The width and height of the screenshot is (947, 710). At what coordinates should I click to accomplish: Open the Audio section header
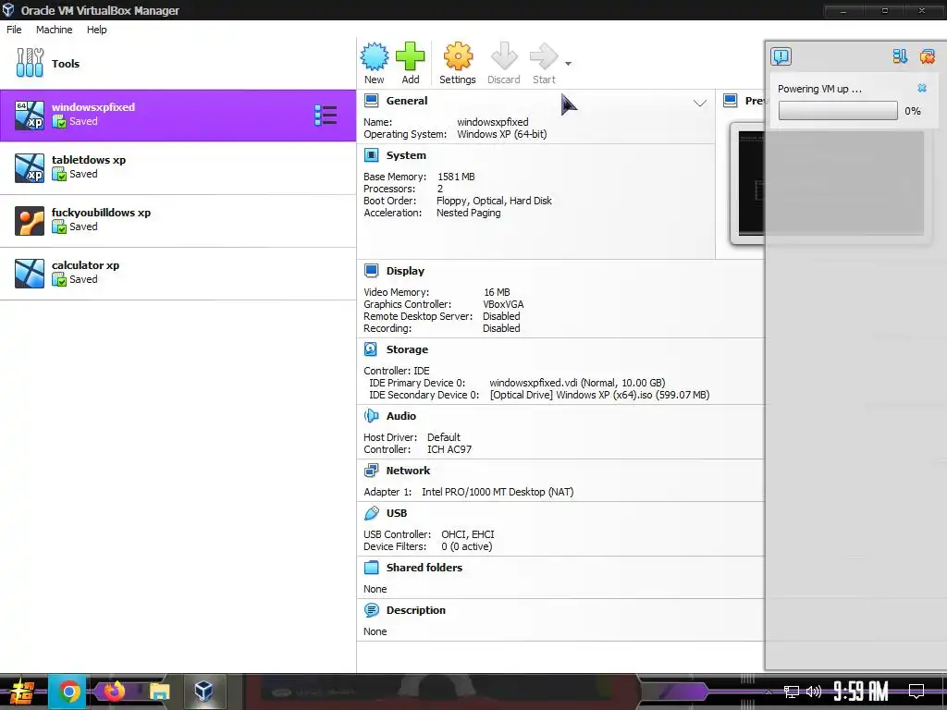(x=401, y=416)
